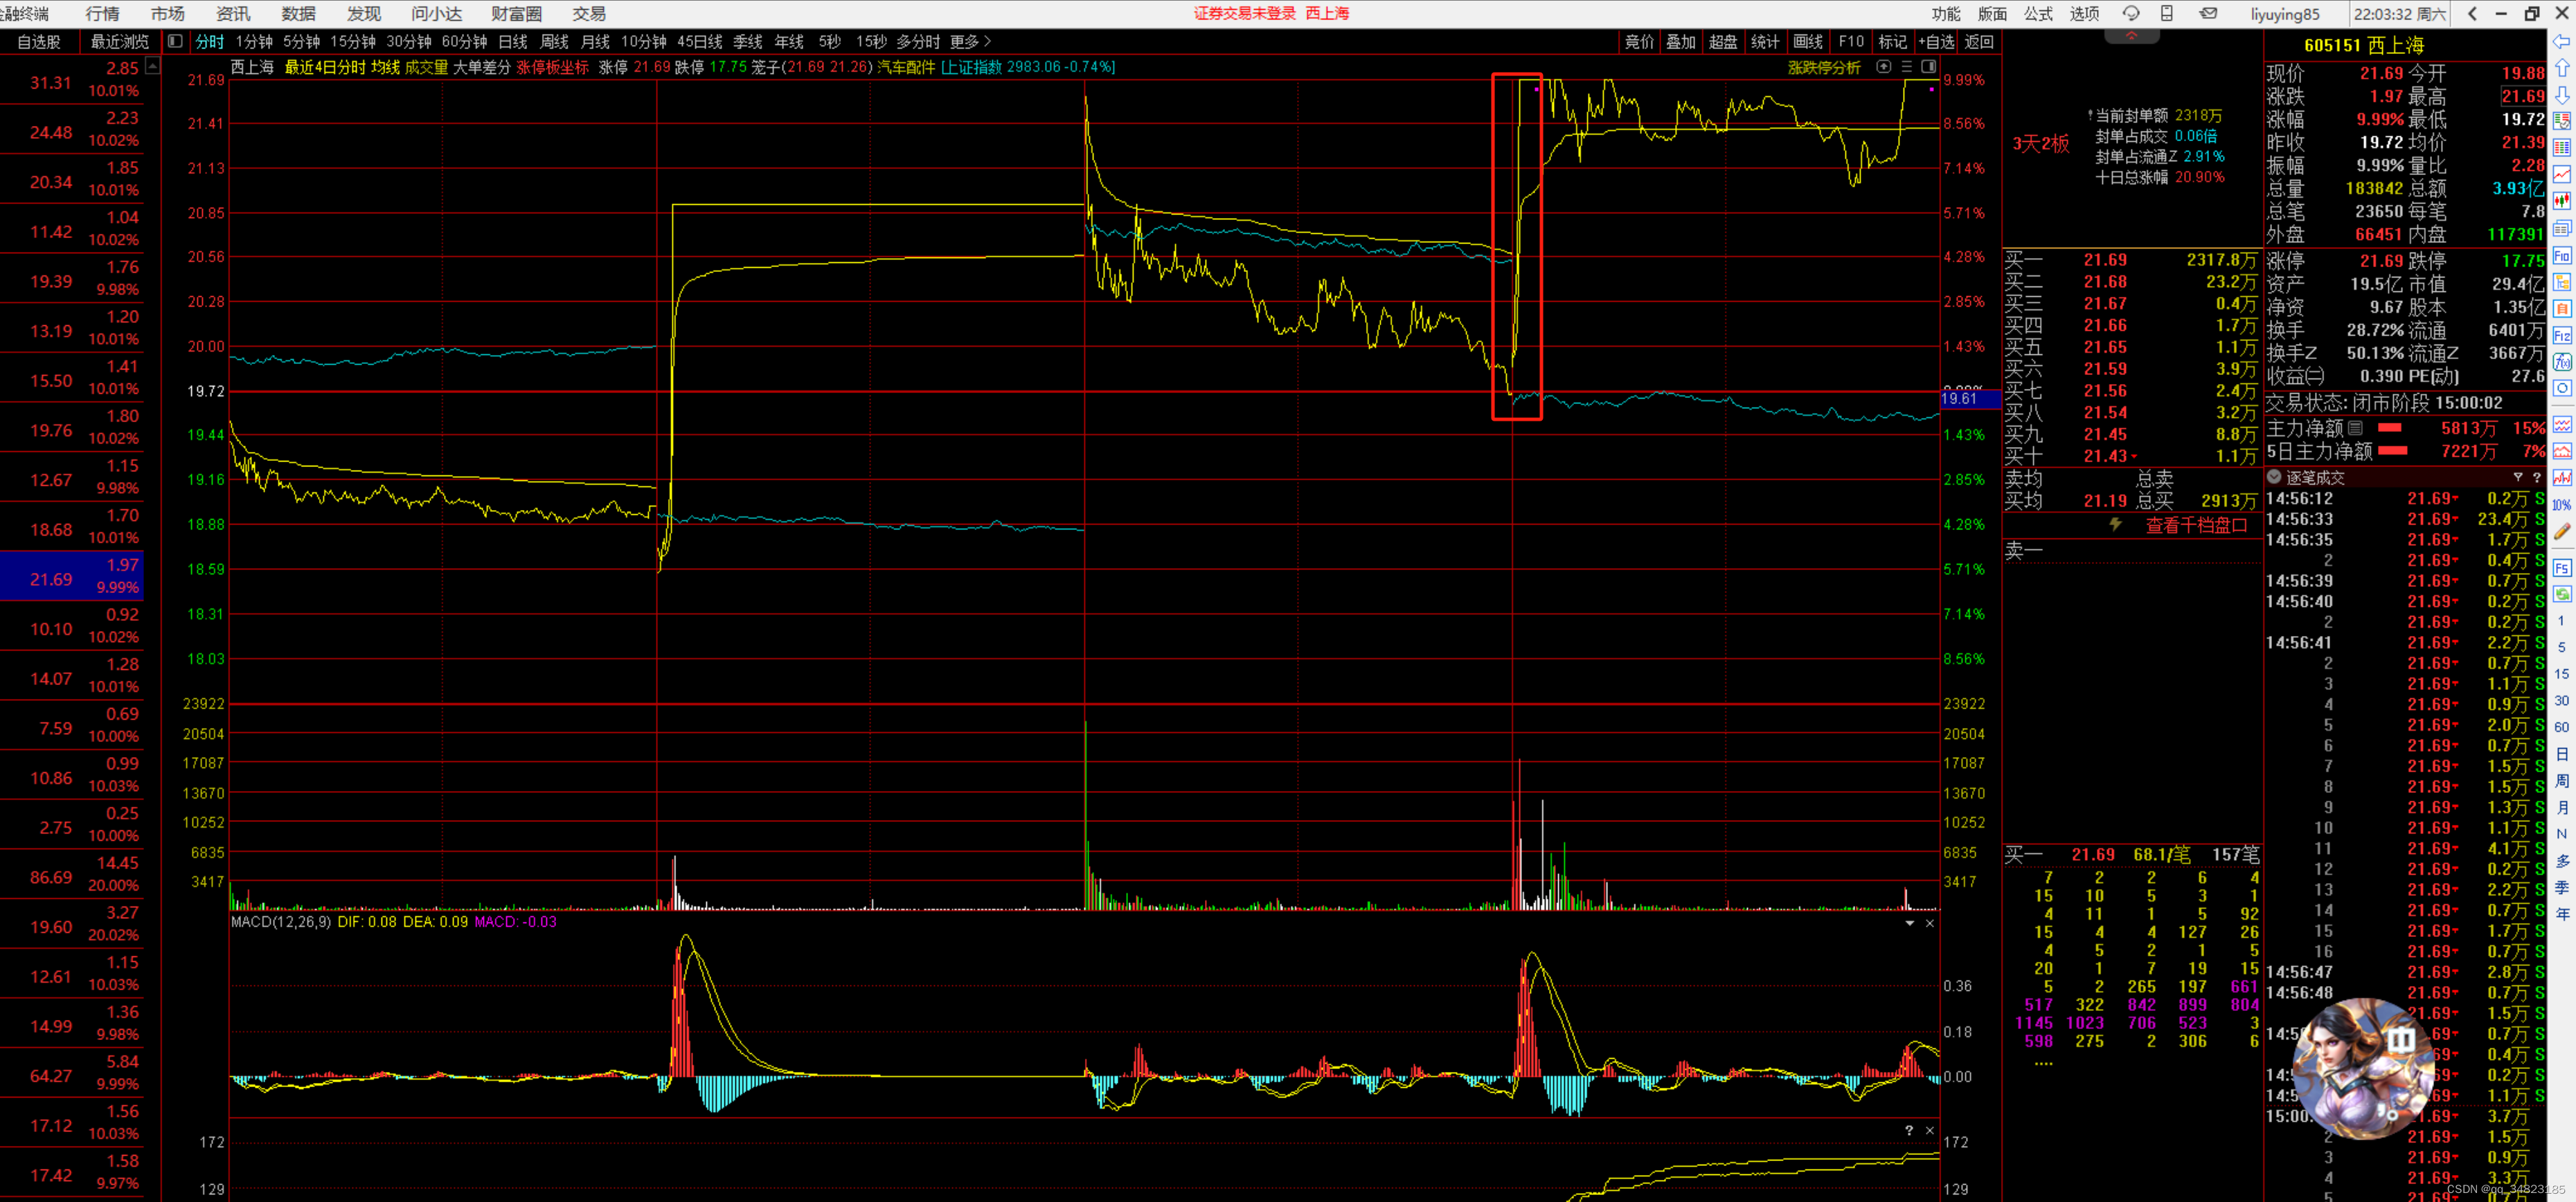The height and width of the screenshot is (1202, 2576).
Task: Click the mail envelope icon in title bar
Action: [x=2210, y=14]
